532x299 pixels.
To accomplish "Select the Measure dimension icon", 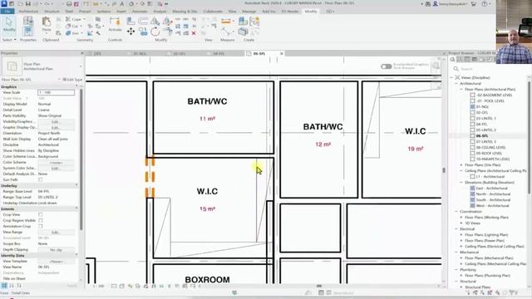I will [226, 22].
